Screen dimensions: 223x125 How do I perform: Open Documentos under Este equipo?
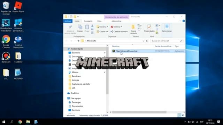pos(77,106)
